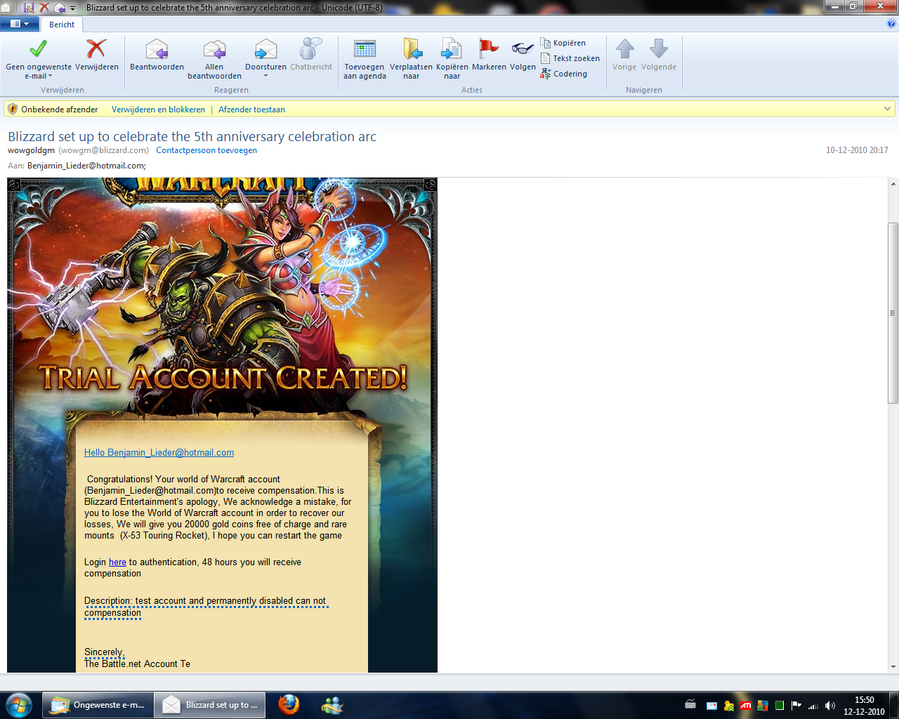The image size is (899, 719).
Task: Click the Trial Account Created banner image
Action: (x=223, y=378)
